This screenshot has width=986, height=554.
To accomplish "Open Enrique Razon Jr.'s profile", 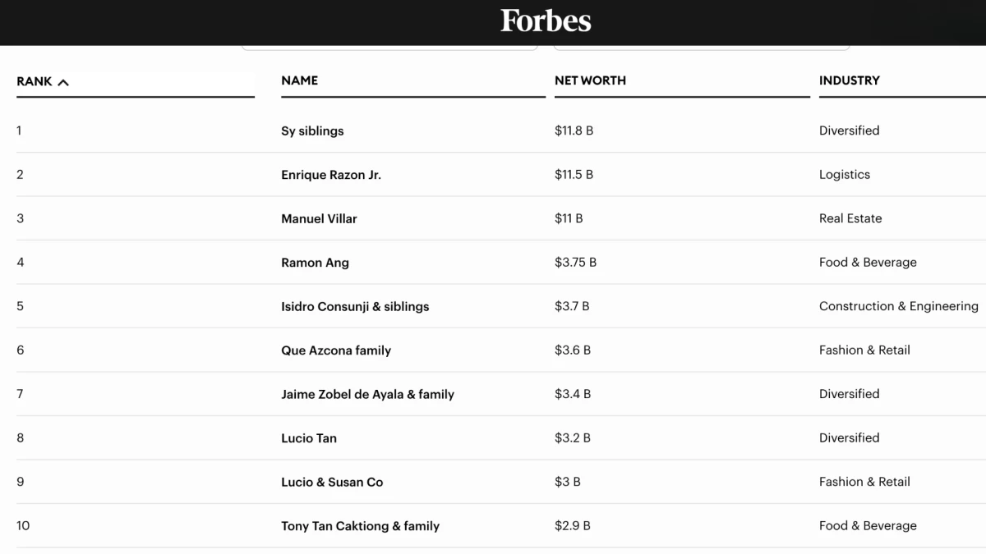I will pyautogui.click(x=331, y=175).
